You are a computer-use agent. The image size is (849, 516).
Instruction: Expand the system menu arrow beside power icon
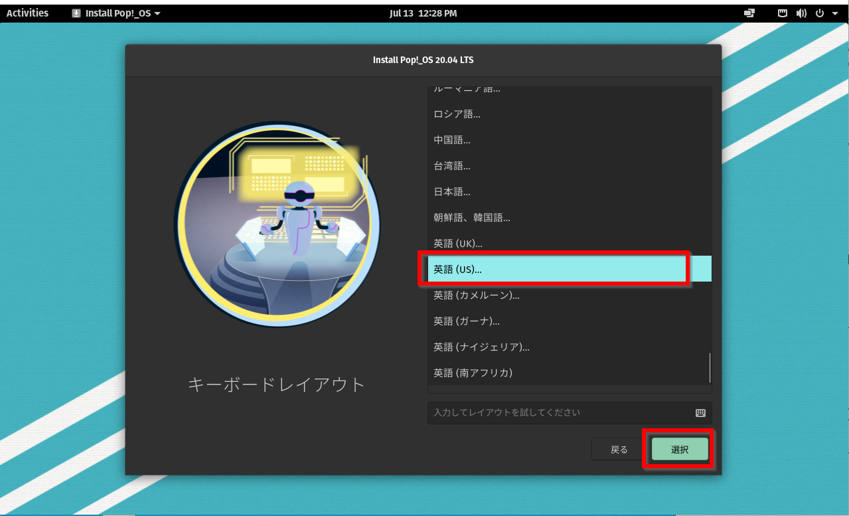click(x=834, y=13)
